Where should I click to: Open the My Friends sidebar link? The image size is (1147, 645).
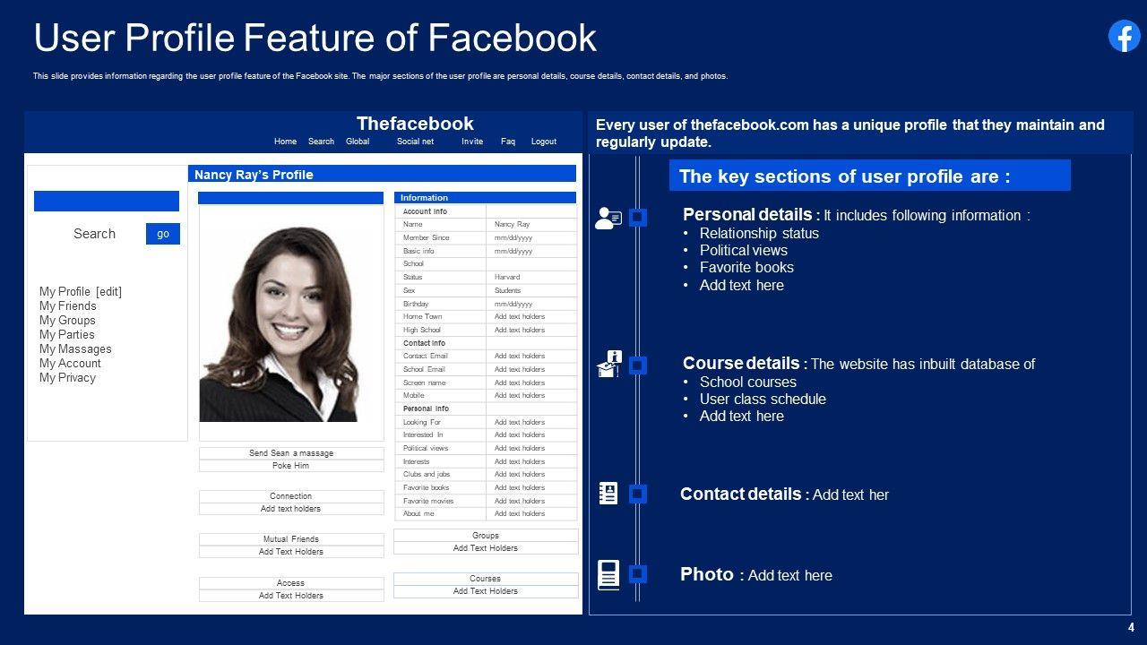[67, 305]
